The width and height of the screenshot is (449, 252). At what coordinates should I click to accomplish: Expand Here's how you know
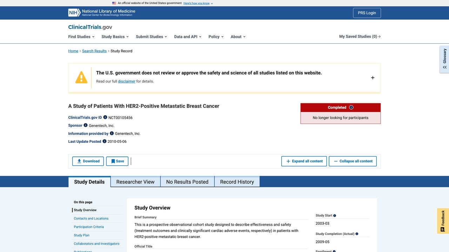point(198,3)
